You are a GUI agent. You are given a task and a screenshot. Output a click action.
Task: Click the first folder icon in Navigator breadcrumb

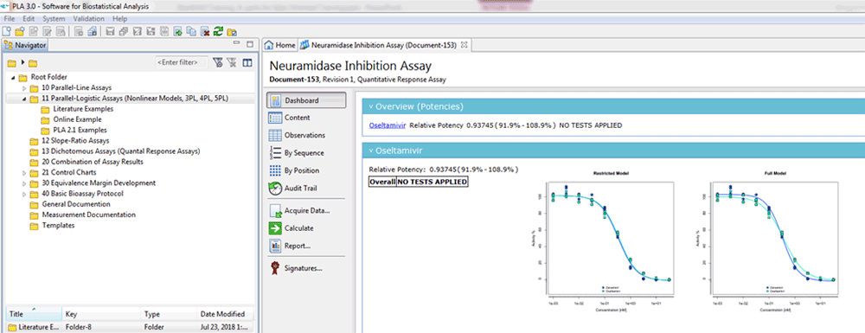click(x=11, y=63)
